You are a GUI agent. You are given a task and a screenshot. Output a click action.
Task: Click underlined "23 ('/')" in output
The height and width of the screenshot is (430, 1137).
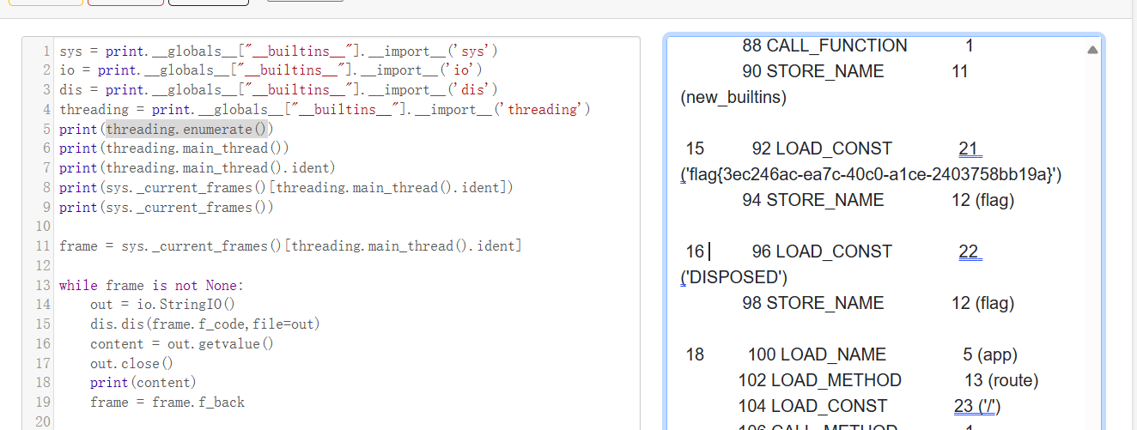pos(977,406)
